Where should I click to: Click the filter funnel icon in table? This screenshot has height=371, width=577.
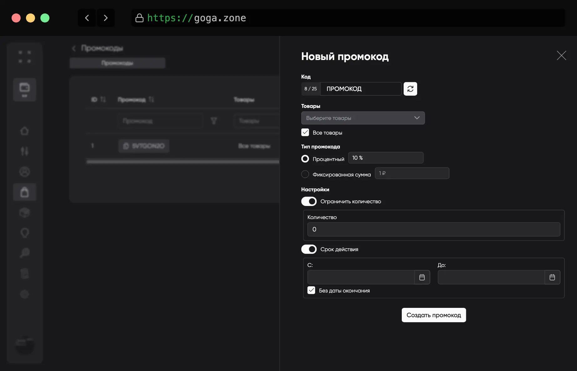214,121
